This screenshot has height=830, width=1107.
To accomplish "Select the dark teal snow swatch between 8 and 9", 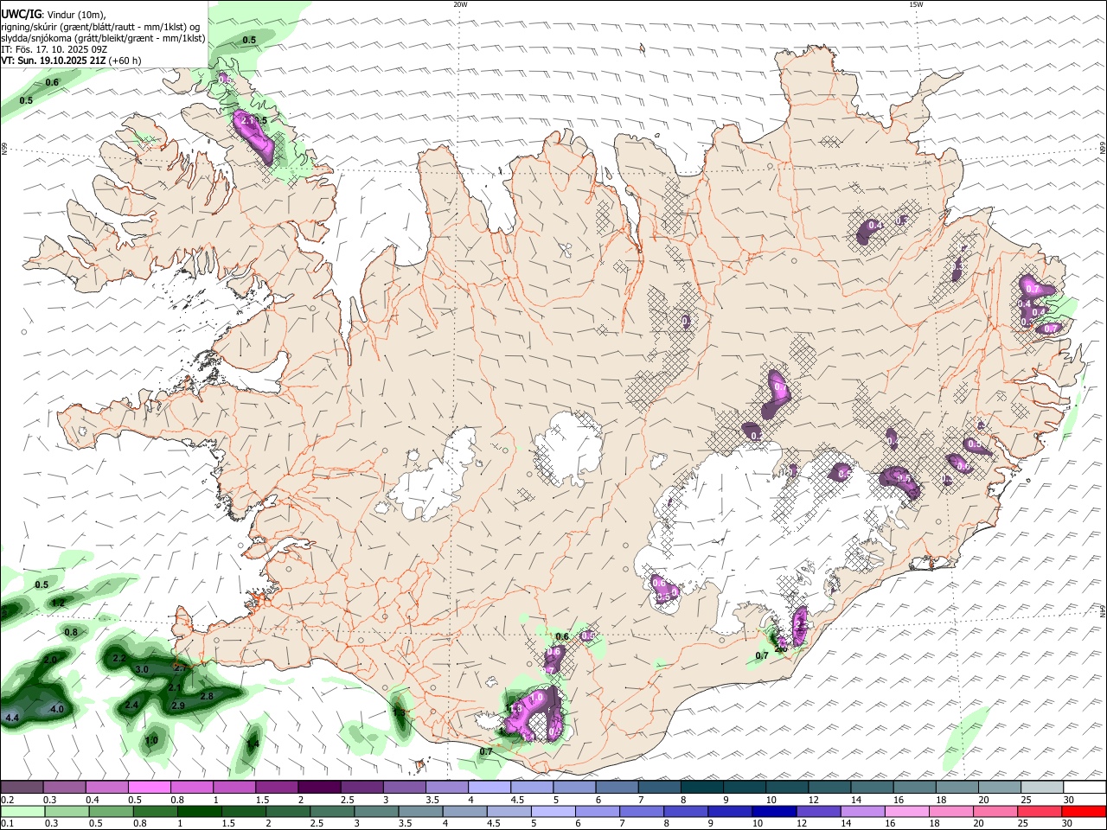I will pyautogui.click(x=701, y=787).
